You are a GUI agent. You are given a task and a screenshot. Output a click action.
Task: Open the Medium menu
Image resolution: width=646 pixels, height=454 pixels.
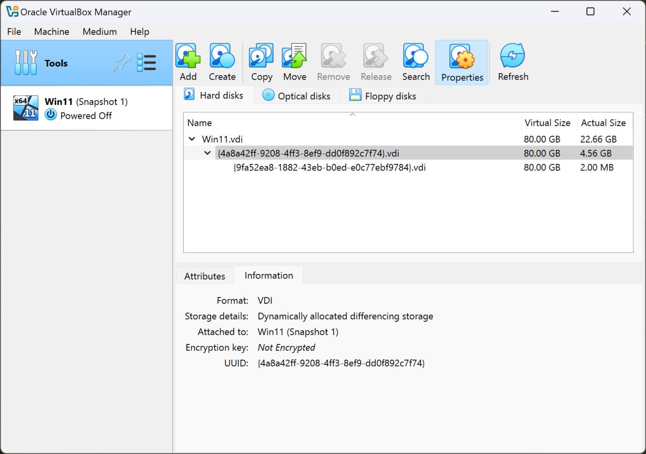99,31
